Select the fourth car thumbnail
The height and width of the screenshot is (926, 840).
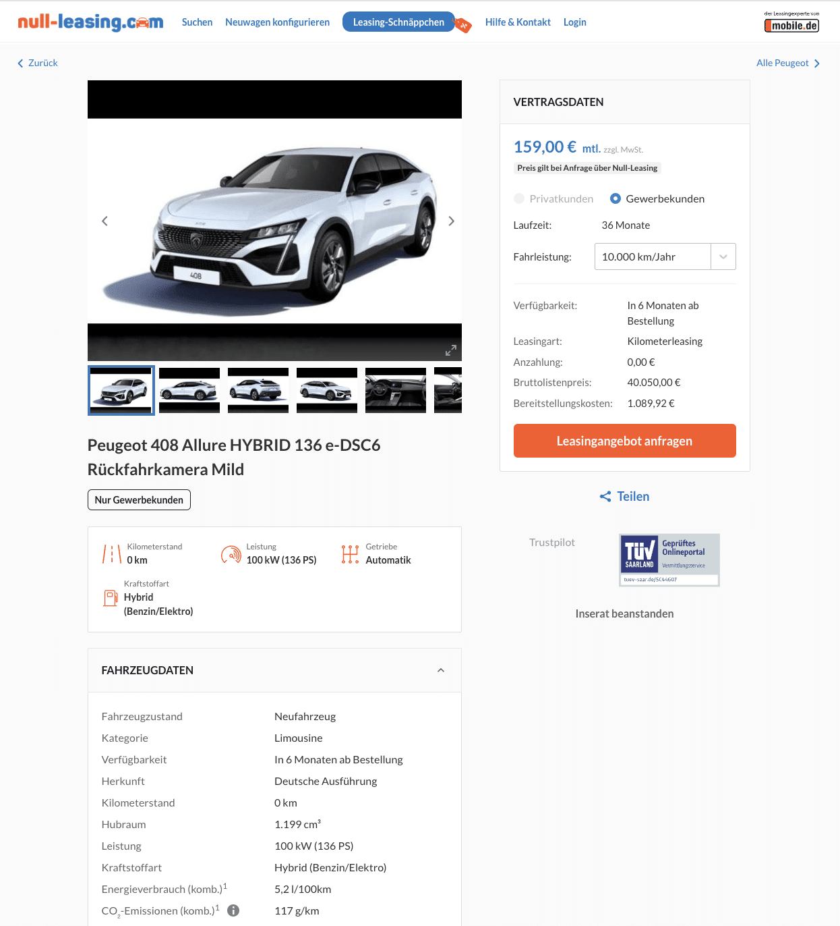point(327,390)
